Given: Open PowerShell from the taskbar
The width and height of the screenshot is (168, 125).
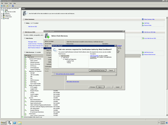Looking at the screenshot, I should tap(15, 123).
